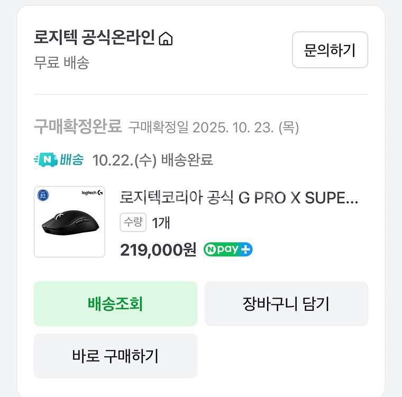This screenshot has height=397, width=402.
Task: Click the Logitech logo on the product image
Action: coord(92,194)
